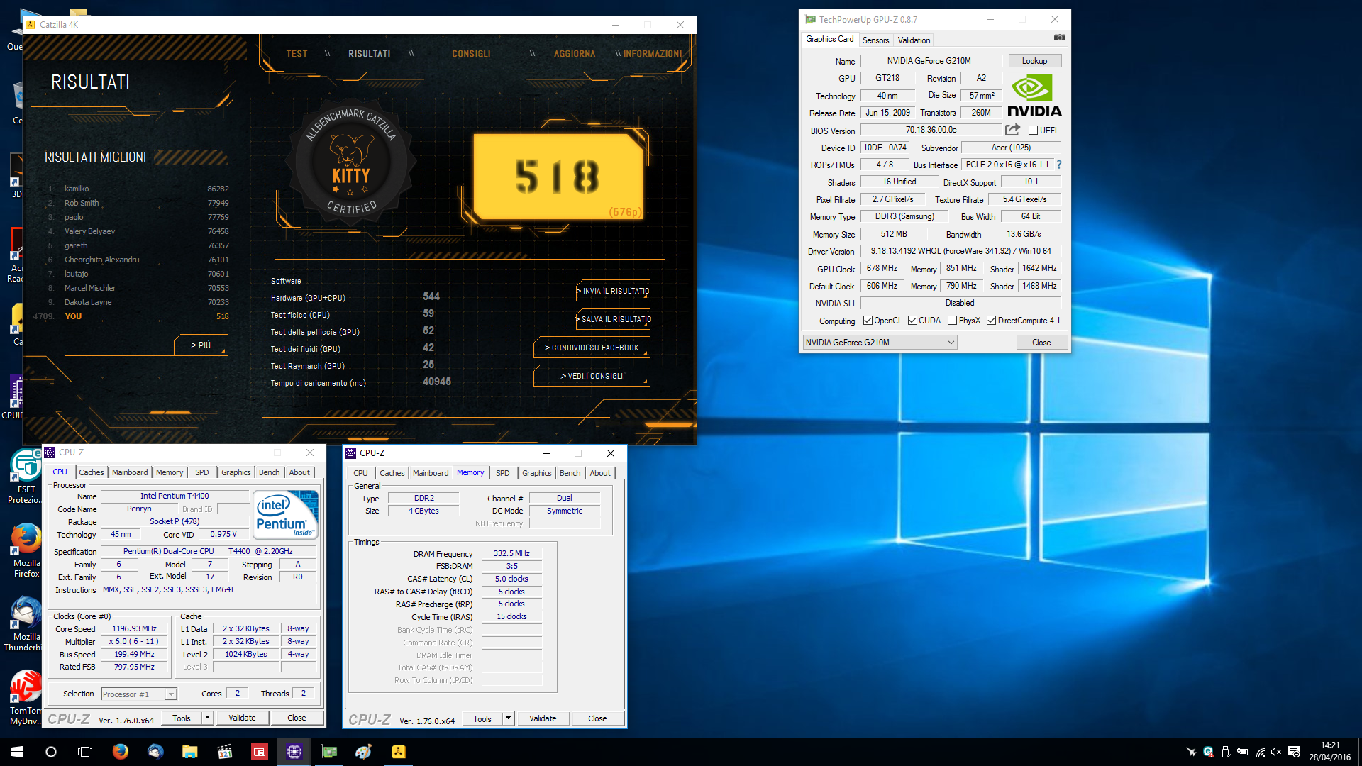Switch to Validation tab in GPU-Z
The height and width of the screenshot is (766, 1362).
pos(914,40)
